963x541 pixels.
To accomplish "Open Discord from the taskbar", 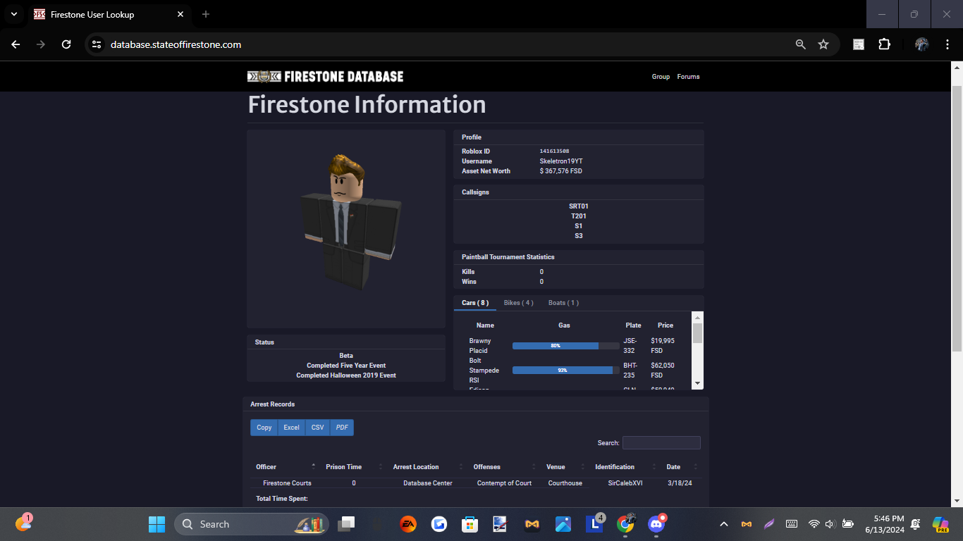I will point(656,524).
